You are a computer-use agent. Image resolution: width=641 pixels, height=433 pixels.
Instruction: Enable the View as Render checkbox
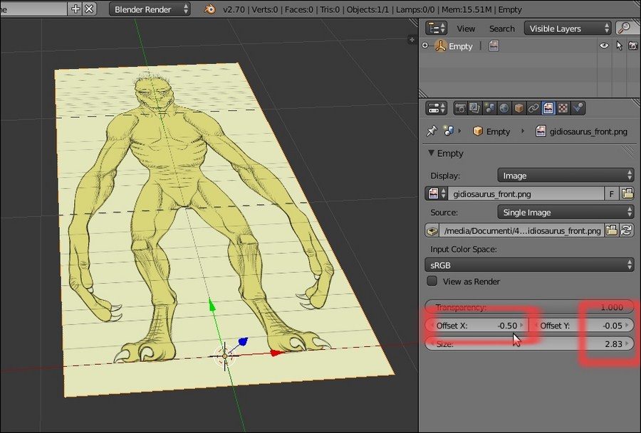(x=432, y=281)
